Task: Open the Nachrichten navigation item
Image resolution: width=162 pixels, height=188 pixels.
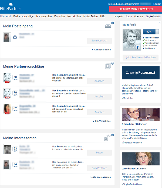Action: pos(74,16)
